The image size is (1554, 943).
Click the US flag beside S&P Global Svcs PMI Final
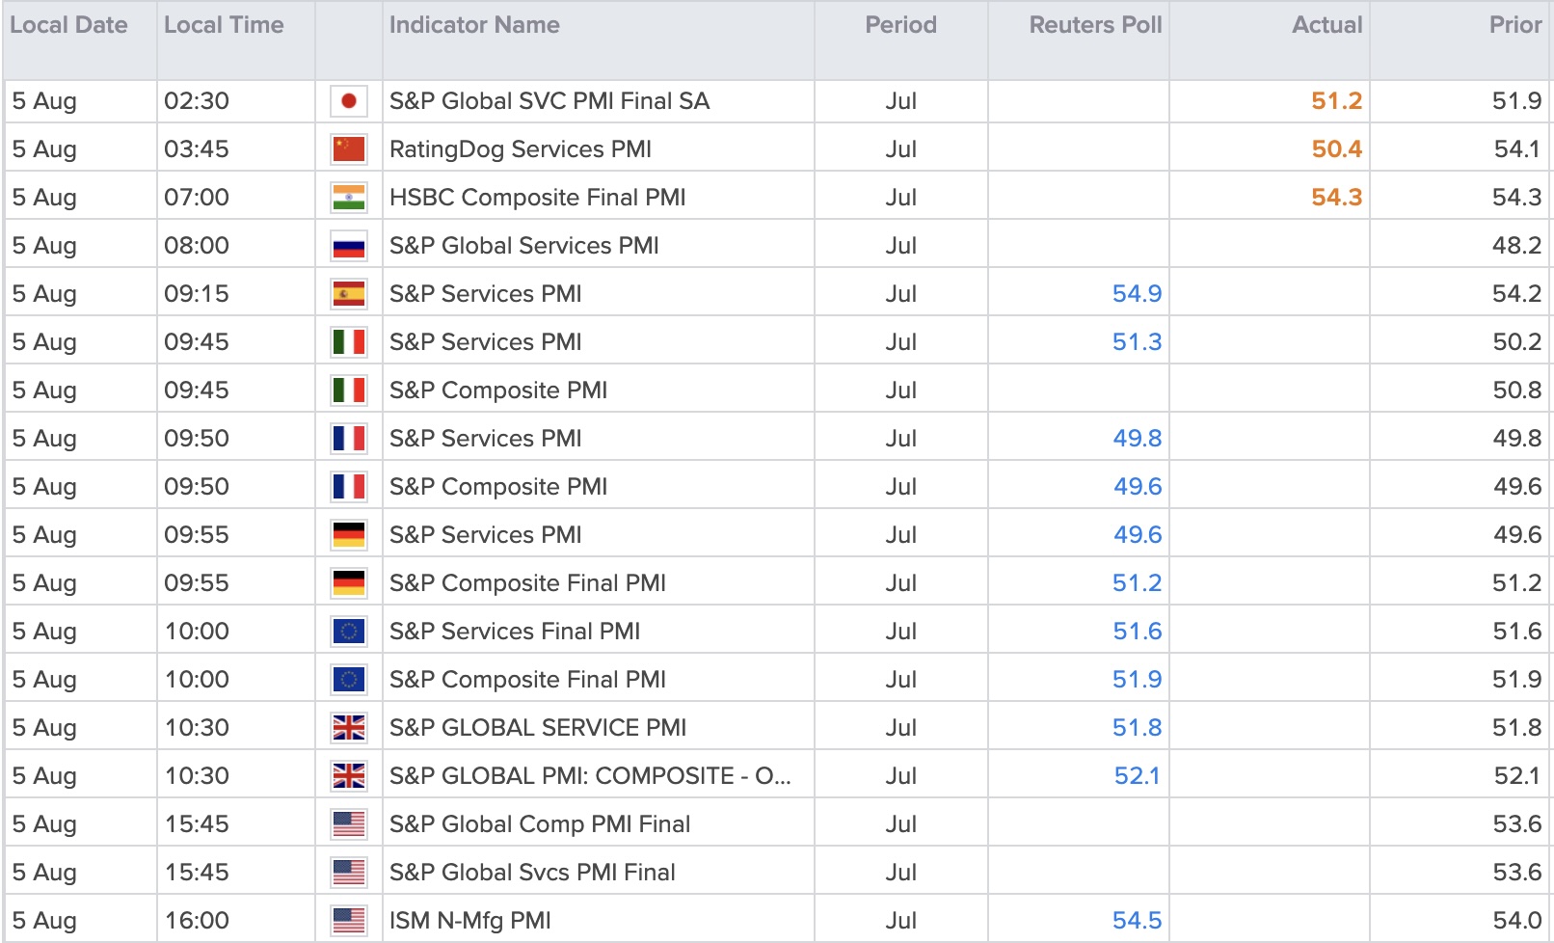pos(348,873)
